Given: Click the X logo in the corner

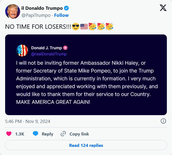Looking at the screenshot, I should coord(163,8).
